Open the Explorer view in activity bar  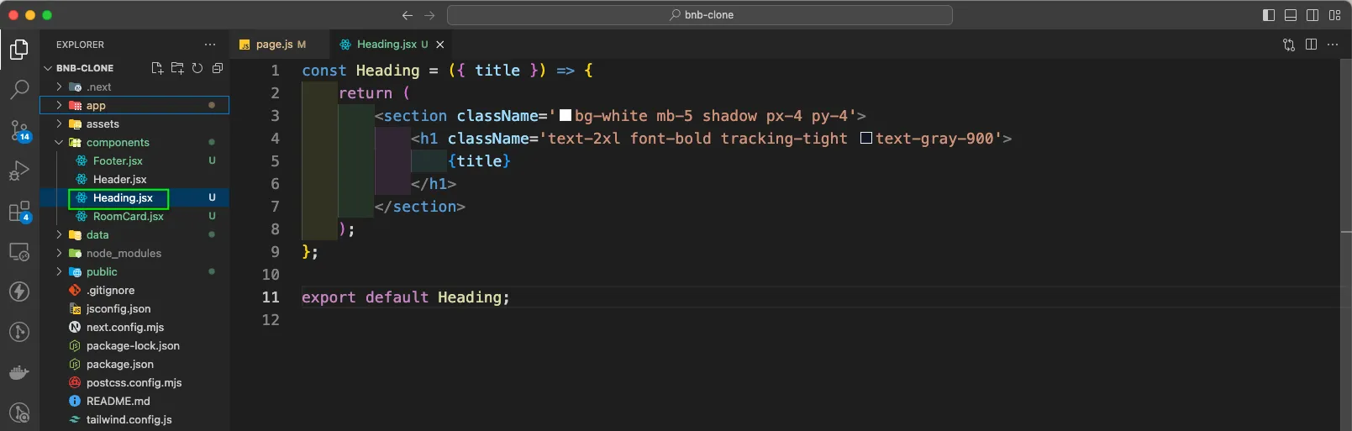19,50
